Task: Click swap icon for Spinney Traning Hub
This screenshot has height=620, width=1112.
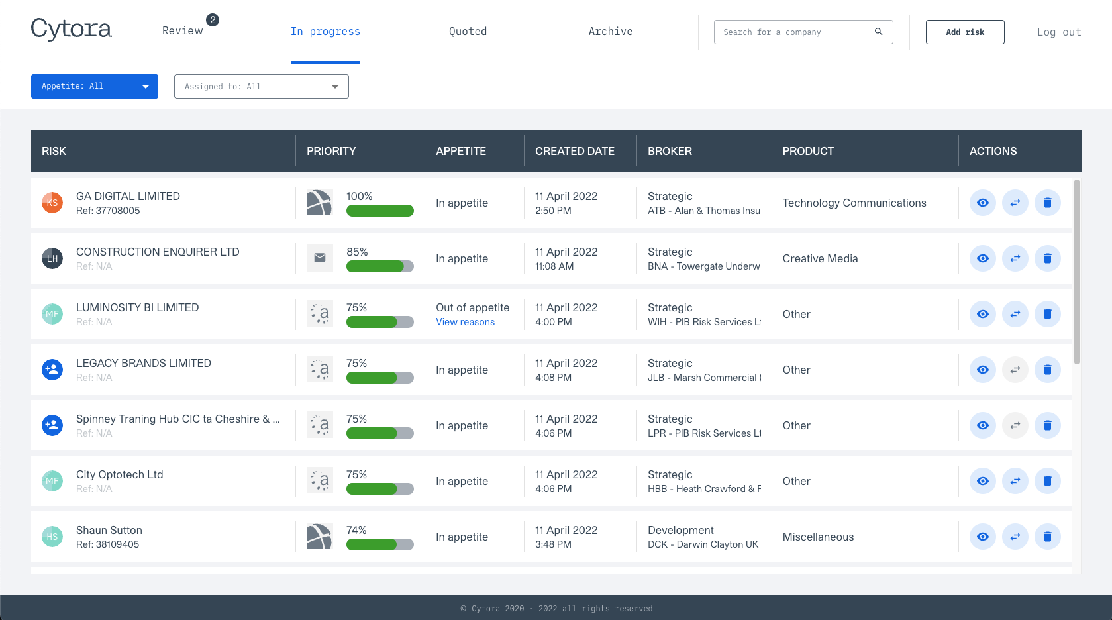Action: tap(1015, 425)
